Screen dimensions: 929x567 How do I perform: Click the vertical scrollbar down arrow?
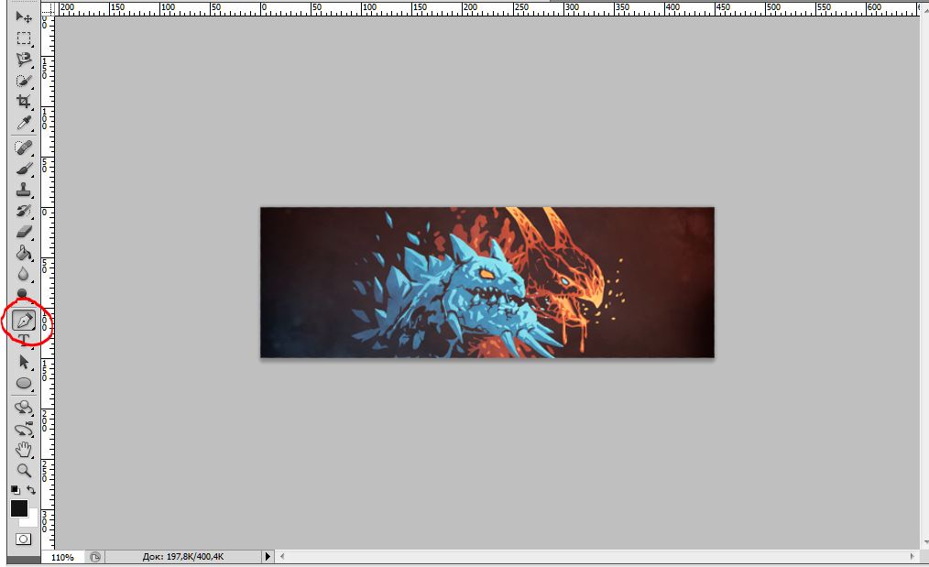click(x=925, y=542)
